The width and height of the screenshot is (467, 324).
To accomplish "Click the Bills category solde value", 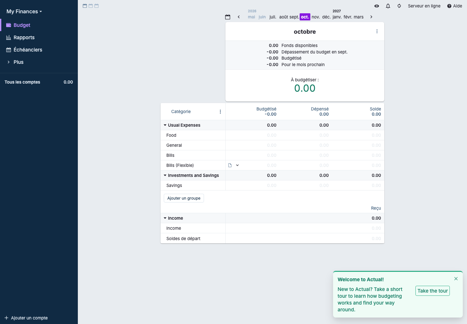I will (x=376, y=155).
